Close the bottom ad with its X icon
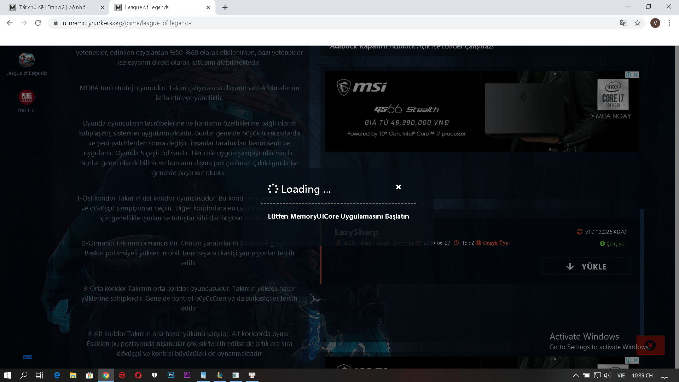 (636, 360)
